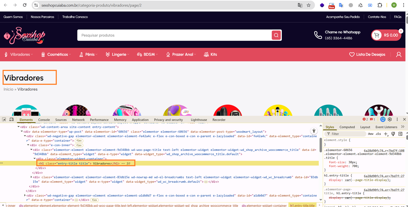This screenshot has height=207, width=408.
Task: Open the Extensions puzzle piece menu
Action: [380, 5]
